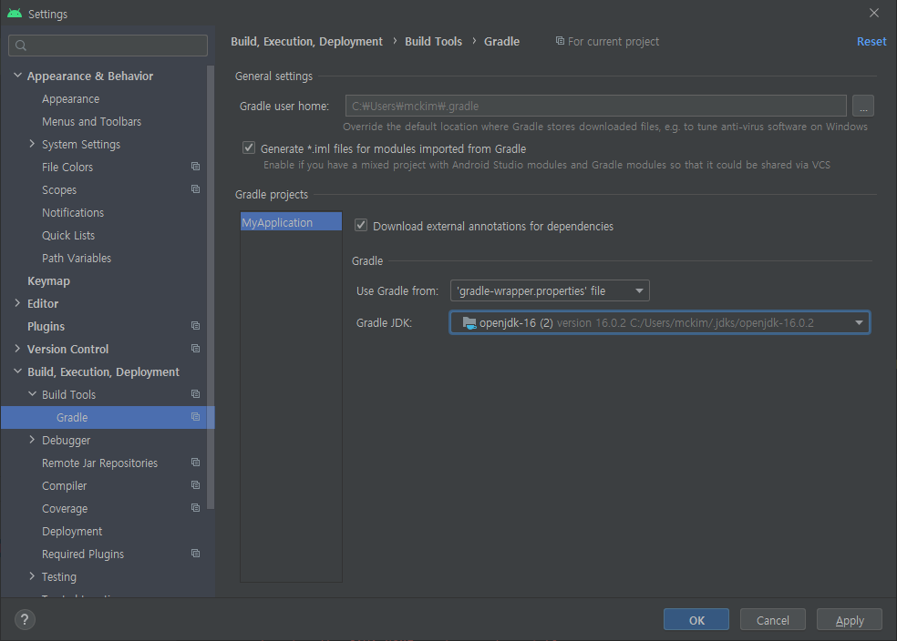Click Build Tools in the breadcrumb
This screenshot has height=641, width=897.
click(434, 42)
